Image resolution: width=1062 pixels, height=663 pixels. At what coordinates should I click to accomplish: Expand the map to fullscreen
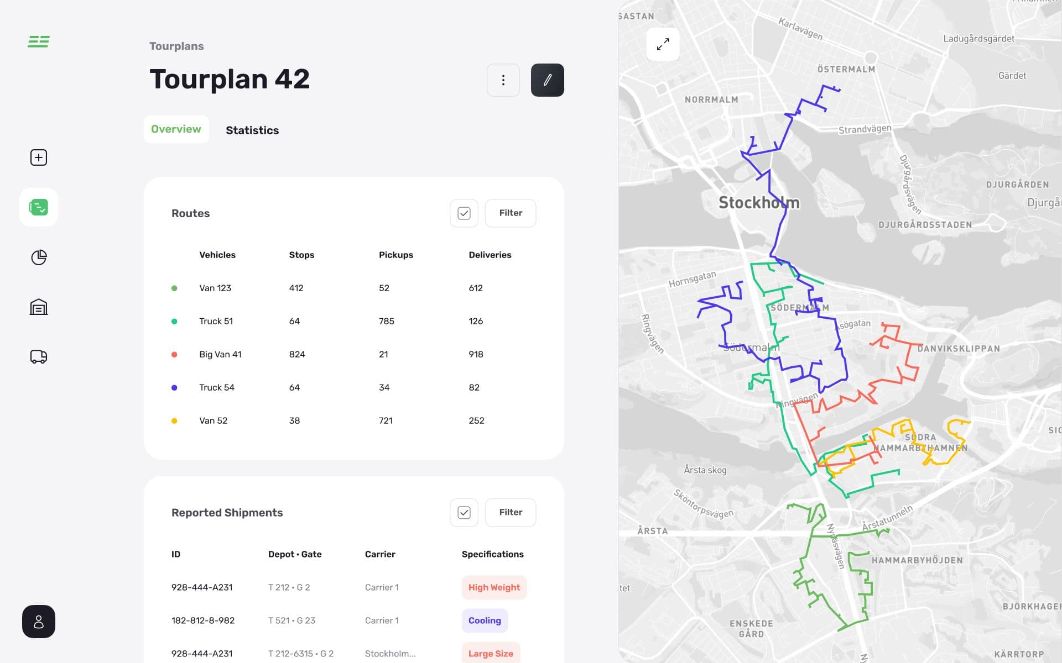(x=663, y=44)
